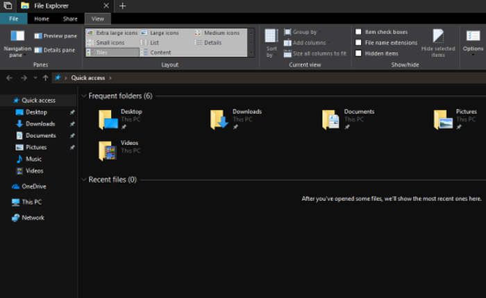Select the Documents folder tile
This screenshot has height=298, width=486.
coord(349,119)
